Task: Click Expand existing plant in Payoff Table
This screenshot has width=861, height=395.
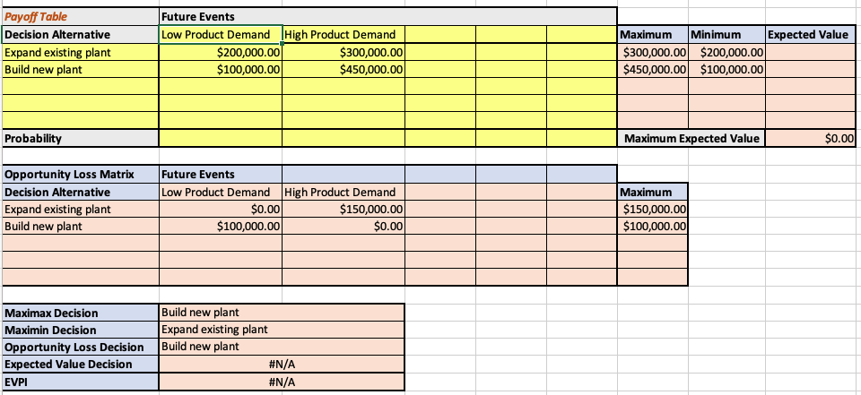Action: (81, 53)
